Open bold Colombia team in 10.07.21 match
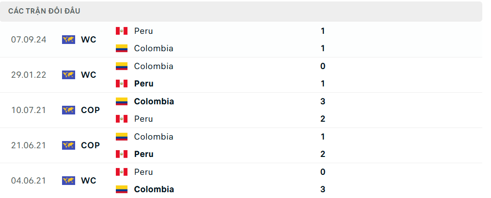491x198 pixels. coord(154,101)
